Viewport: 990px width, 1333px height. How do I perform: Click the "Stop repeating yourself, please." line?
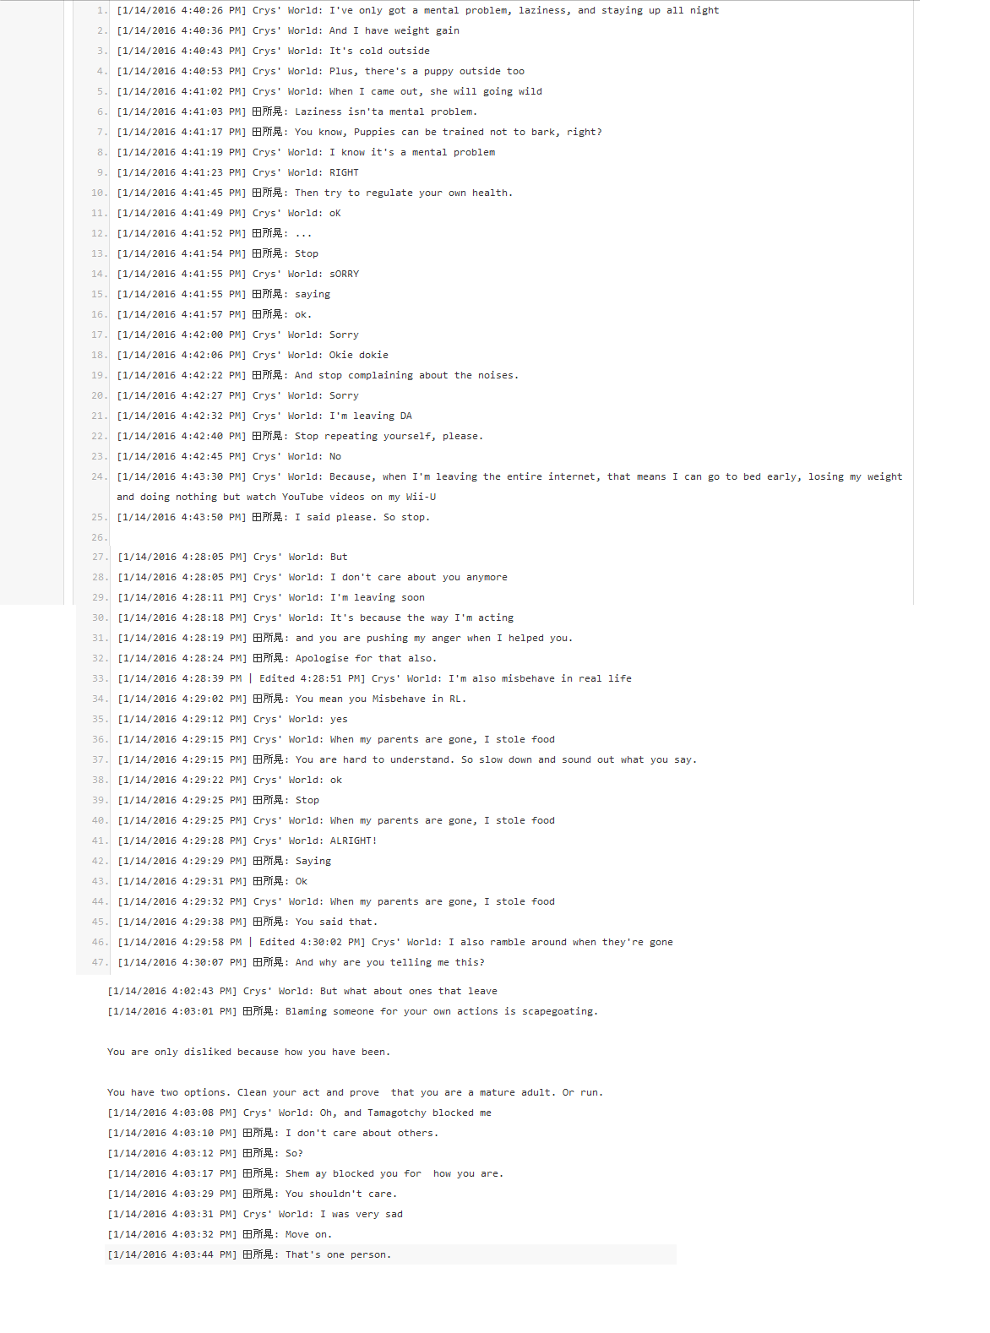[x=300, y=436]
